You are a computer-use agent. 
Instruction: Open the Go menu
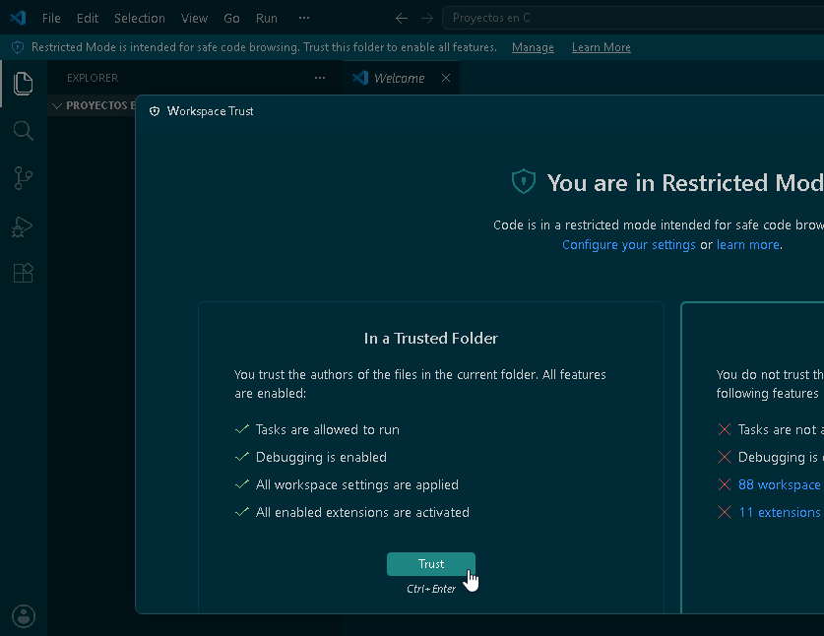coord(231,19)
